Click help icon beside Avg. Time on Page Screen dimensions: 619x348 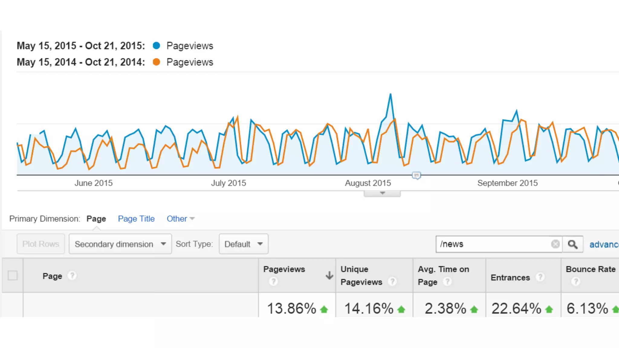[x=447, y=282]
